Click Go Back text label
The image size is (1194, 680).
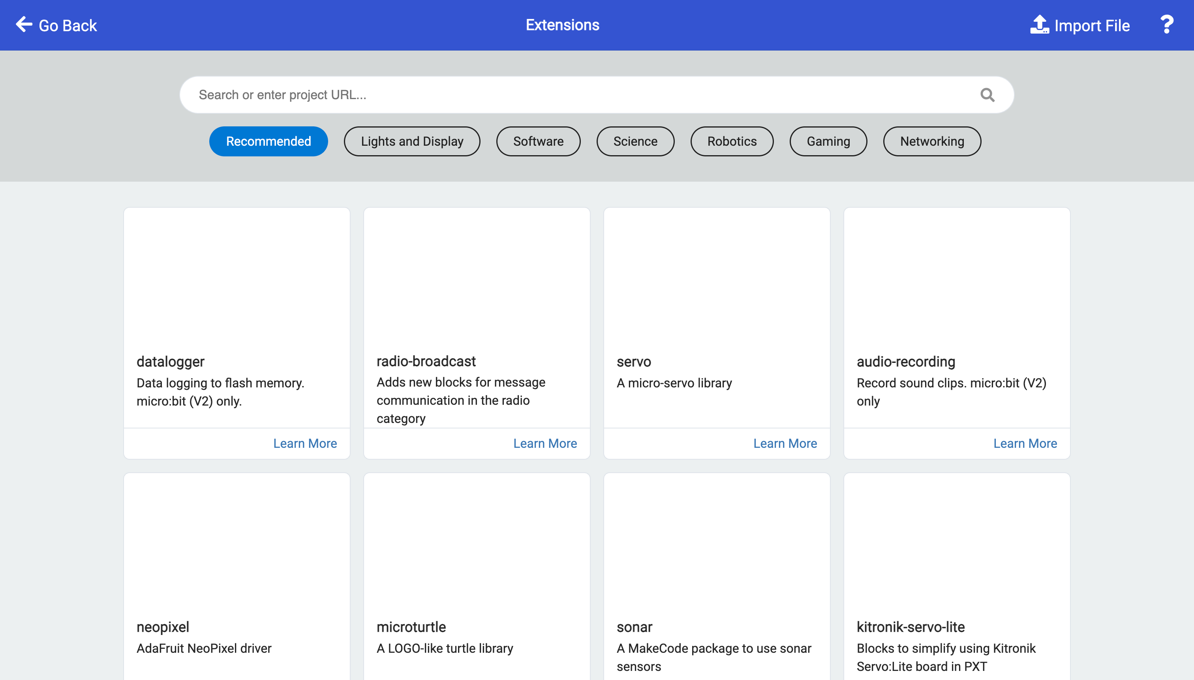(x=68, y=25)
